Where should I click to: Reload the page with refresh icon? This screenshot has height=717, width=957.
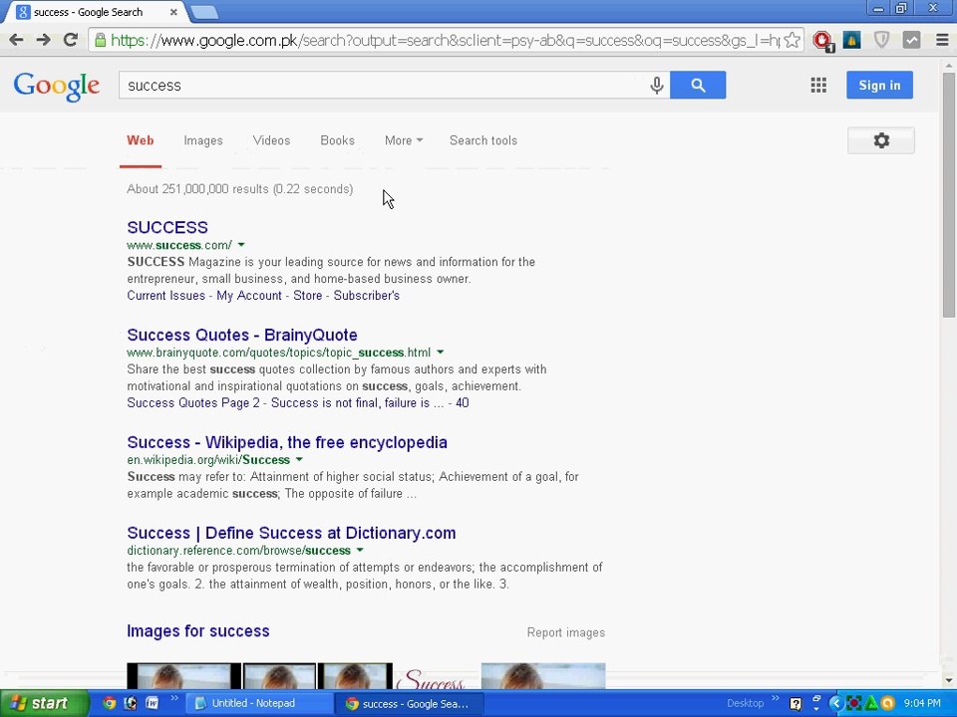coord(71,40)
